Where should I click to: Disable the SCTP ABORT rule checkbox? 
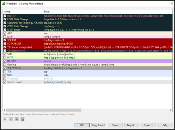tap(5, 44)
